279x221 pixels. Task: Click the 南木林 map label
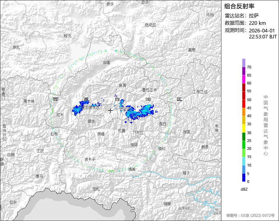[x=29, y=101]
